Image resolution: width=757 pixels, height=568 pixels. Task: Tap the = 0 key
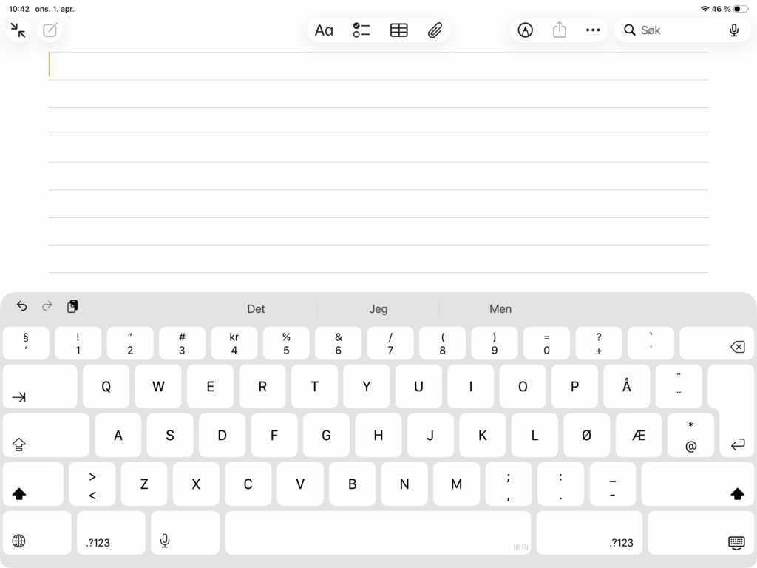[x=546, y=343]
